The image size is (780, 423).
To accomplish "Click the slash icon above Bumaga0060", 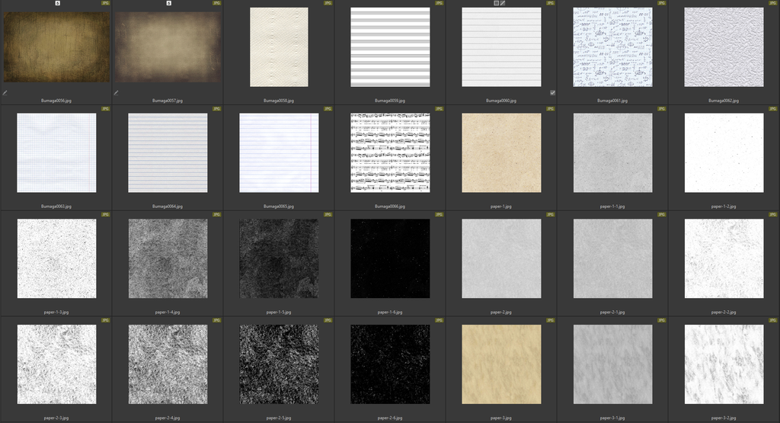I will pyautogui.click(x=503, y=3).
